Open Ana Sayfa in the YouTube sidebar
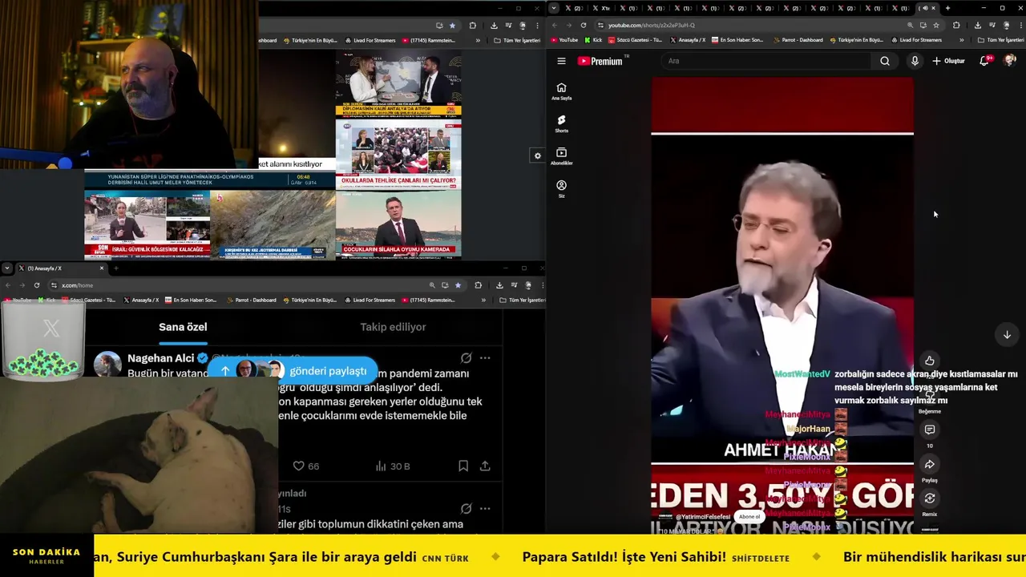Image resolution: width=1026 pixels, height=577 pixels. 561,91
